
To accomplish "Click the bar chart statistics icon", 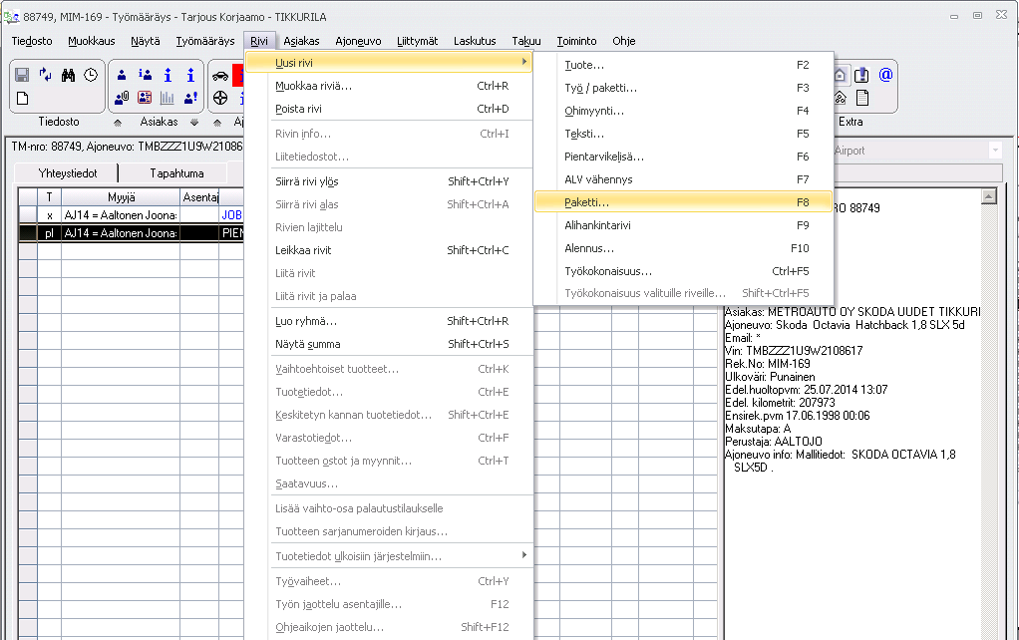I will (168, 98).
